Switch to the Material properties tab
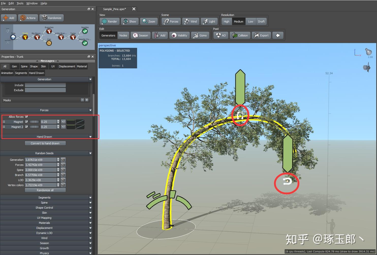 pyautogui.click(x=82, y=66)
